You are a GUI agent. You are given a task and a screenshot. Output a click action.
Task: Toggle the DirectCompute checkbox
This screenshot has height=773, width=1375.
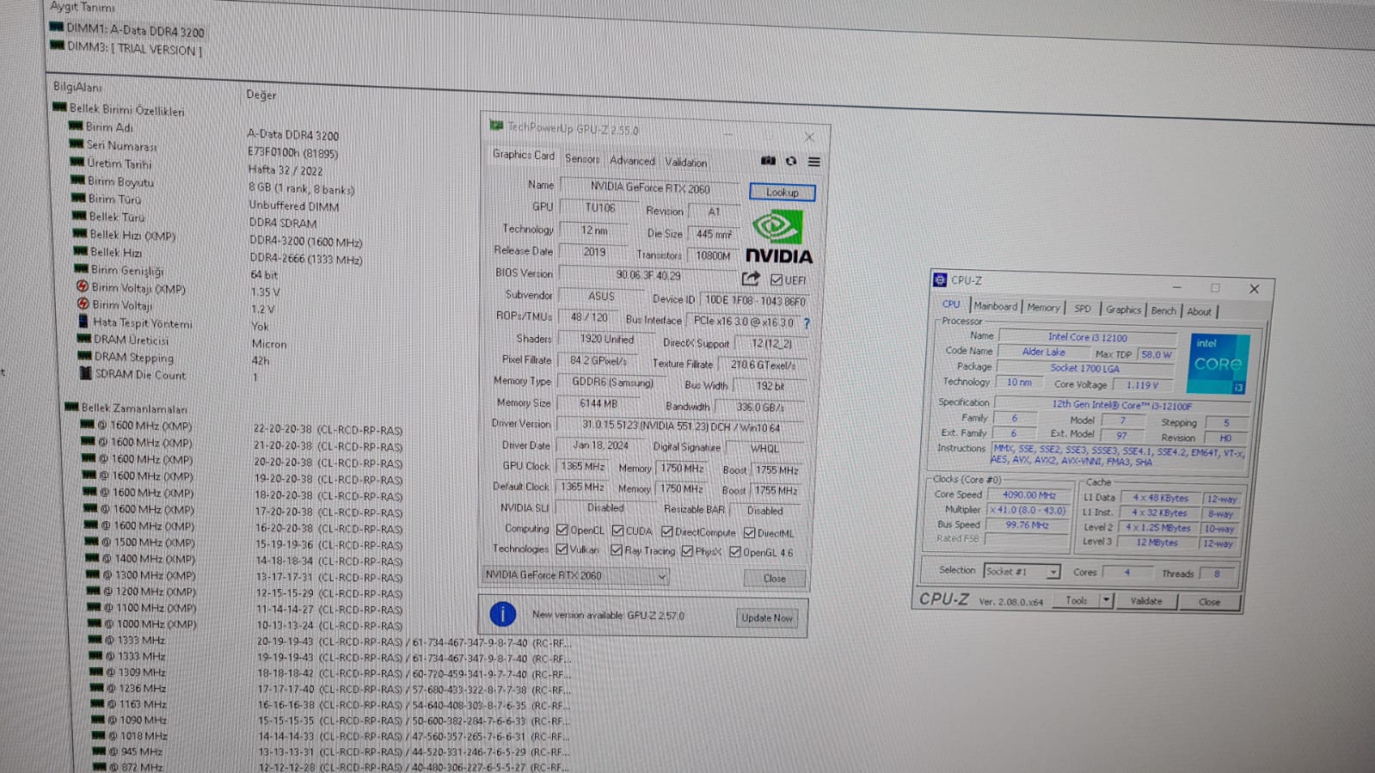(667, 531)
